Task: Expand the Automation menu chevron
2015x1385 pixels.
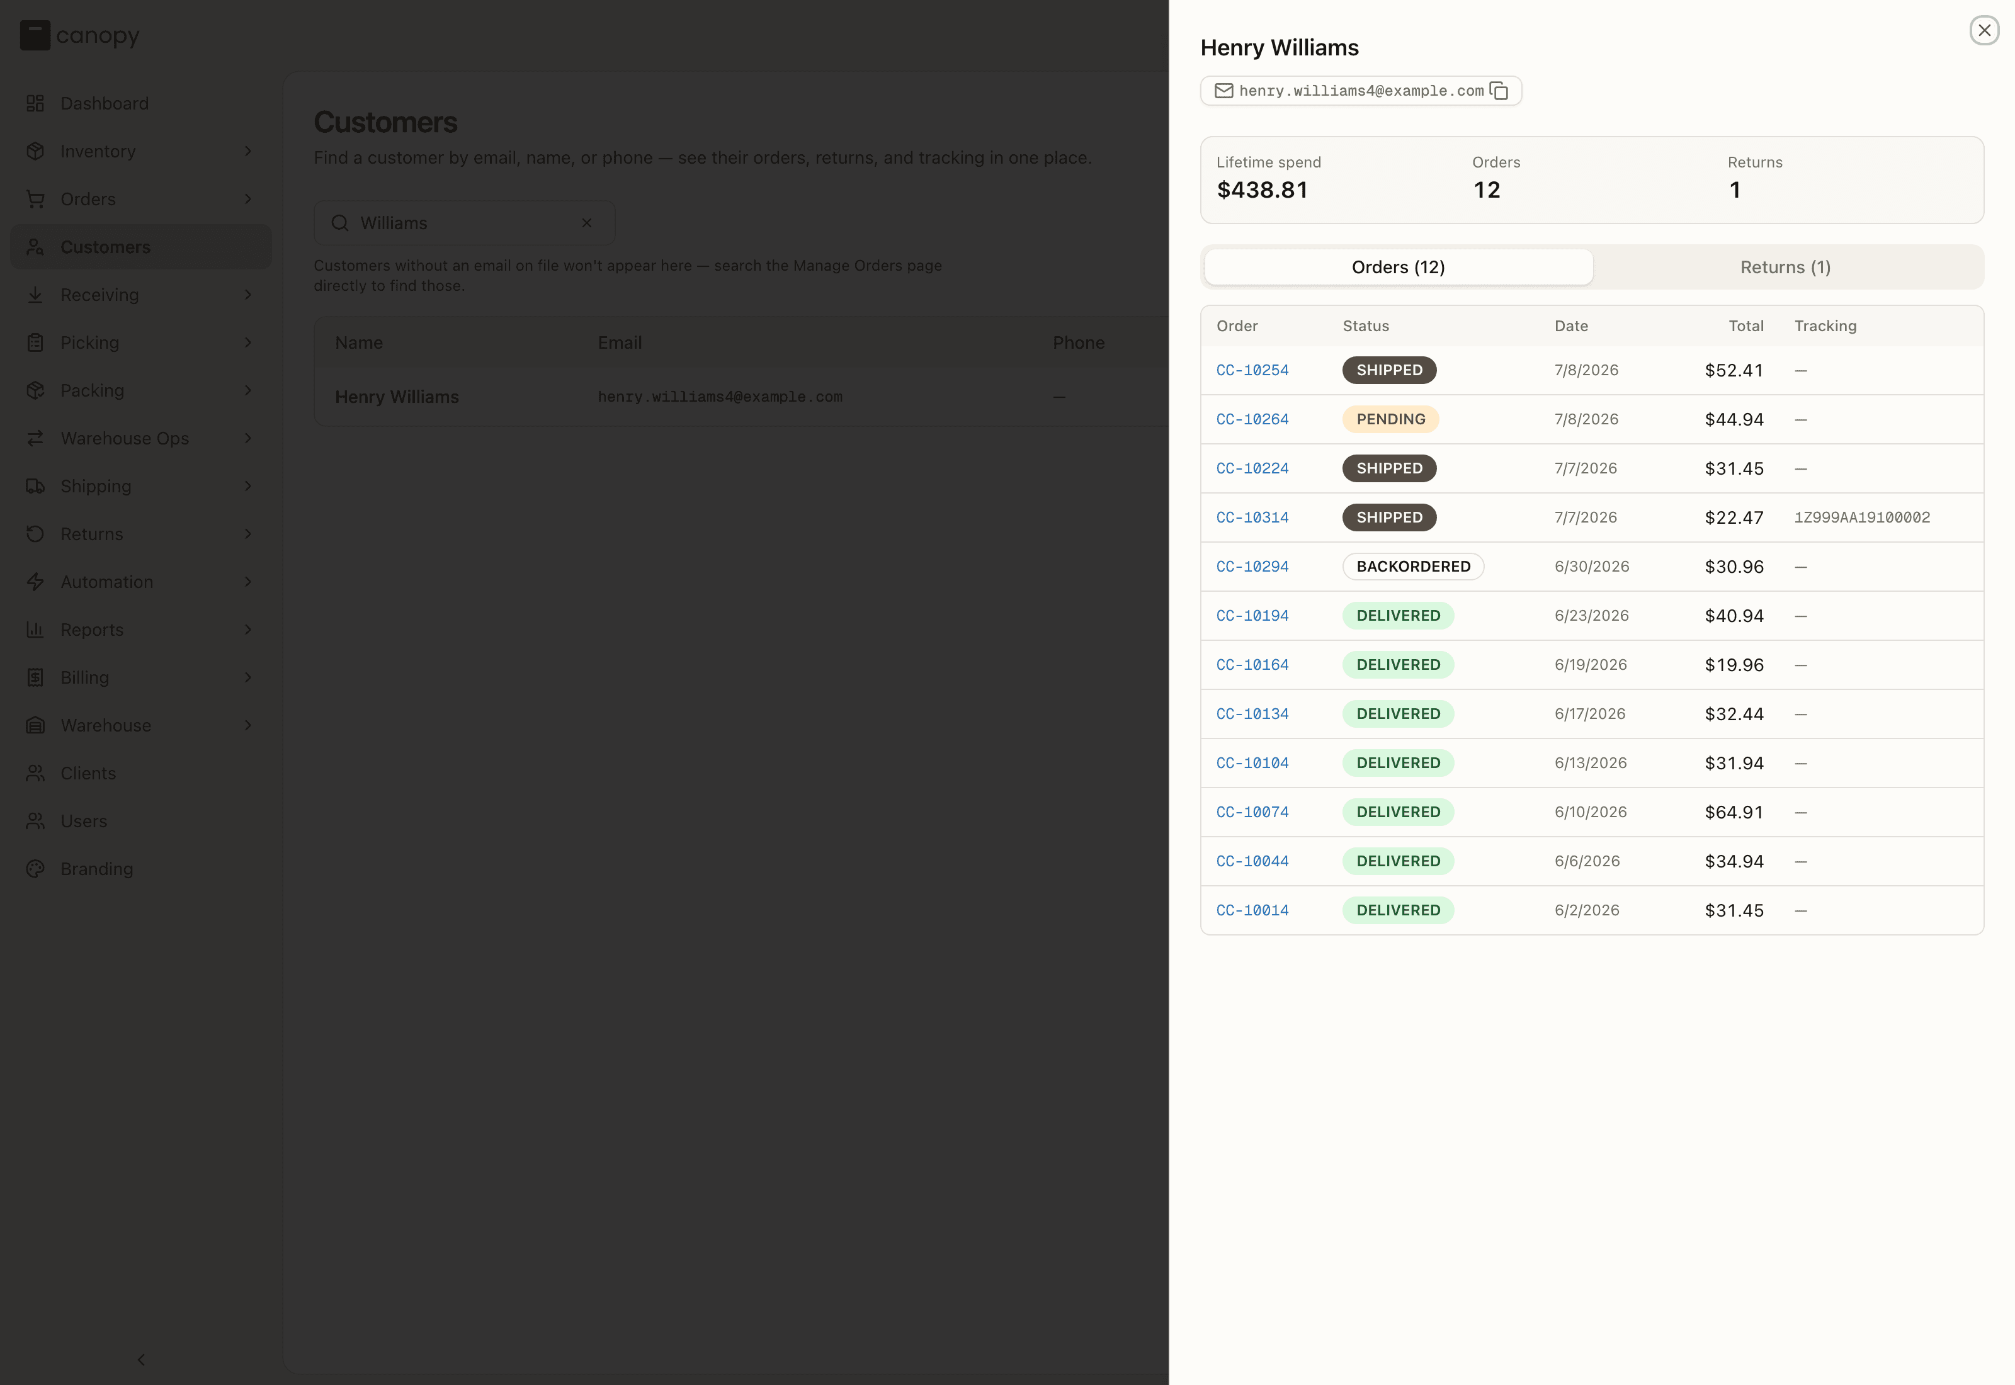Action: click(248, 582)
